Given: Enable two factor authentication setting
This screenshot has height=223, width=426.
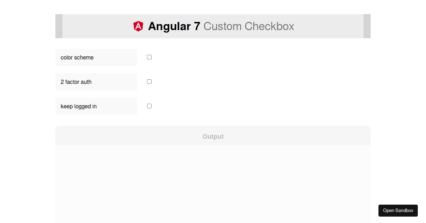Looking at the screenshot, I should coord(149,81).
